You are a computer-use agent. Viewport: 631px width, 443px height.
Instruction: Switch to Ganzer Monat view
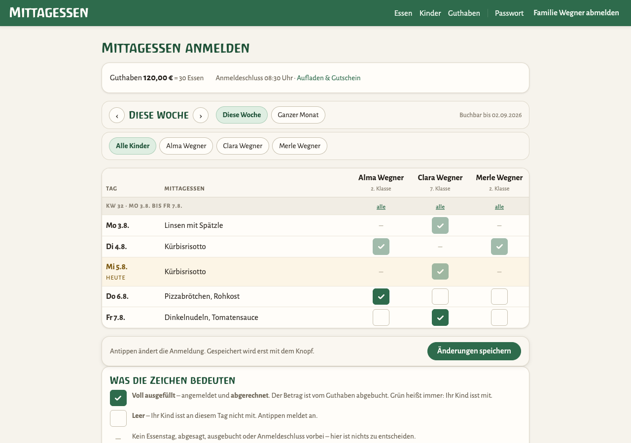(x=298, y=115)
